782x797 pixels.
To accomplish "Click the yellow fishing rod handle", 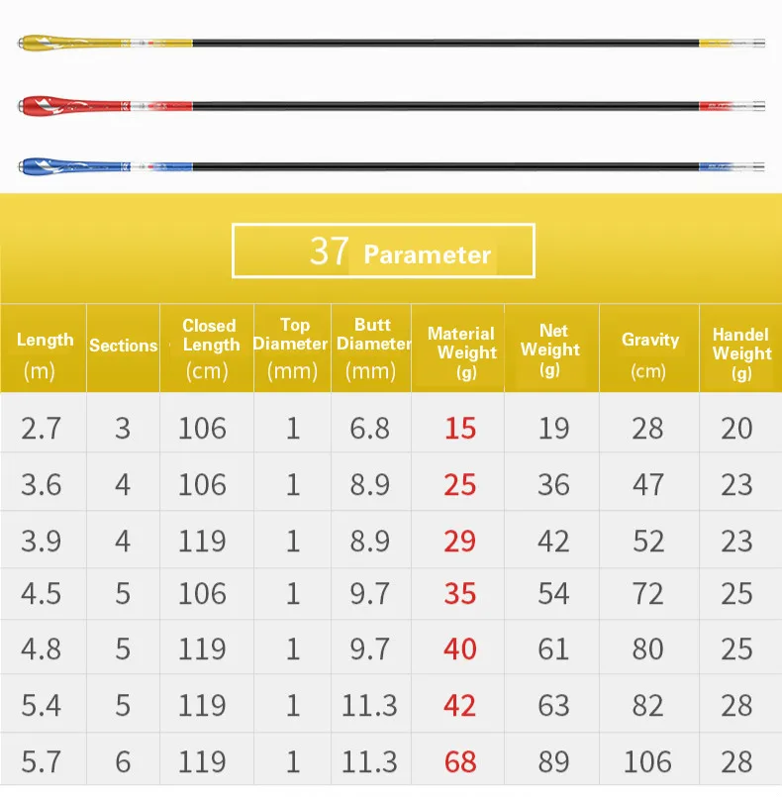I will coord(59,44).
